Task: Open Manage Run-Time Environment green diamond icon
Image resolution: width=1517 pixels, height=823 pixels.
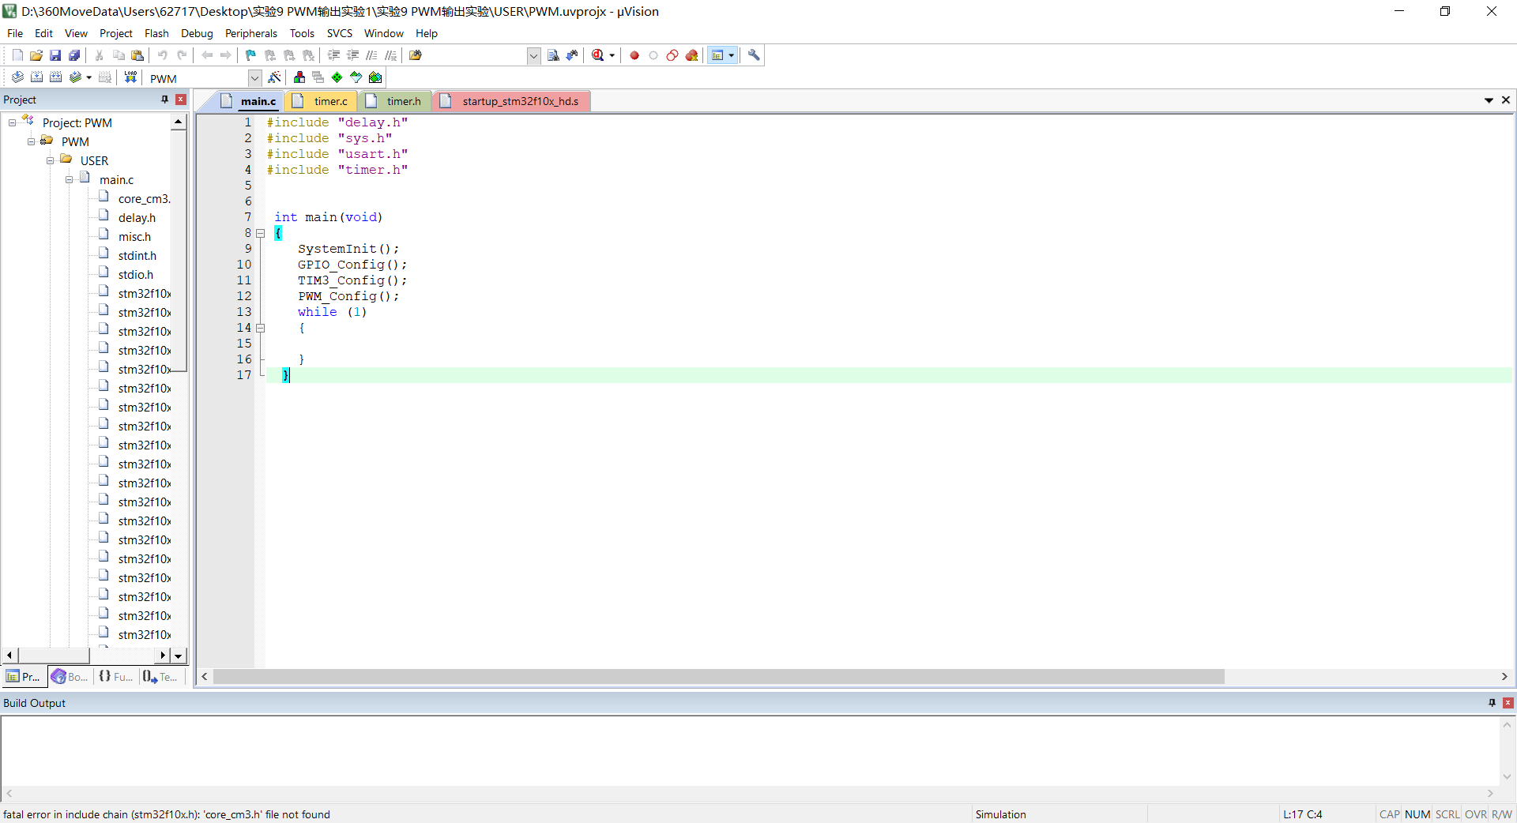Action: tap(337, 77)
